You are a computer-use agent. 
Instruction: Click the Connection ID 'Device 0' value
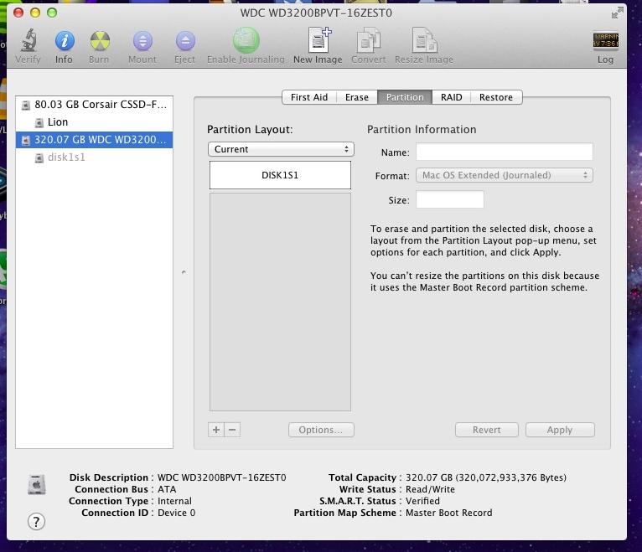click(177, 513)
